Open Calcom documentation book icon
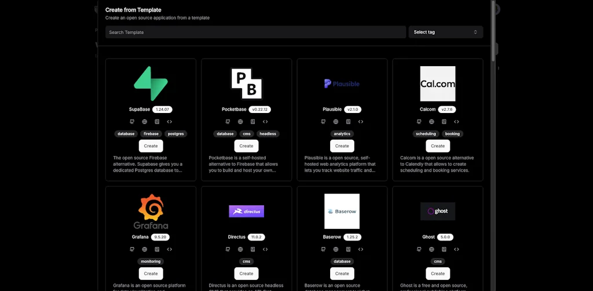Viewport: 593px width, 291px height. [x=444, y=122]
